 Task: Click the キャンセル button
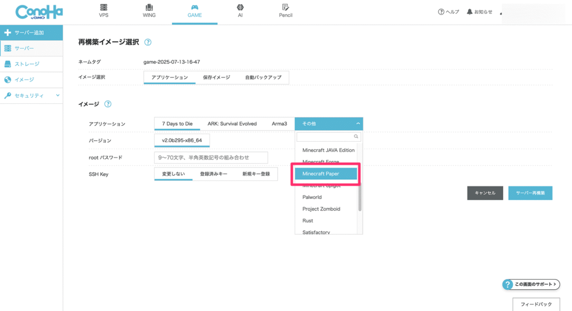[485, 193]
